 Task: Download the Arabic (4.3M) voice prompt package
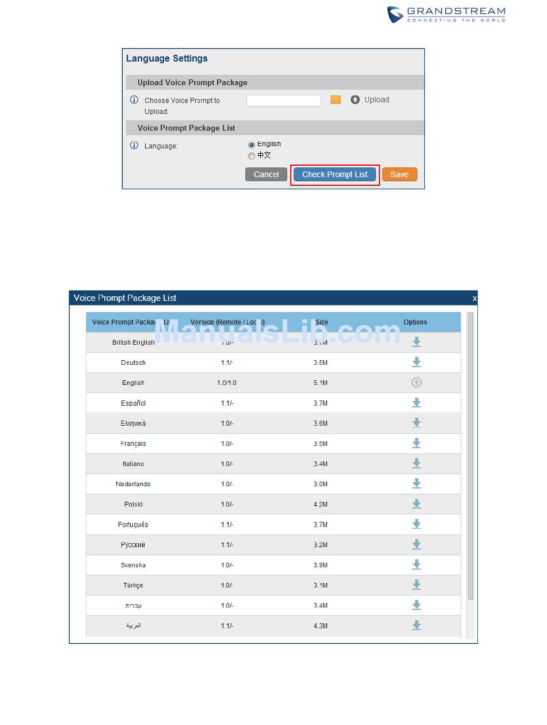[x=416, y=625]
